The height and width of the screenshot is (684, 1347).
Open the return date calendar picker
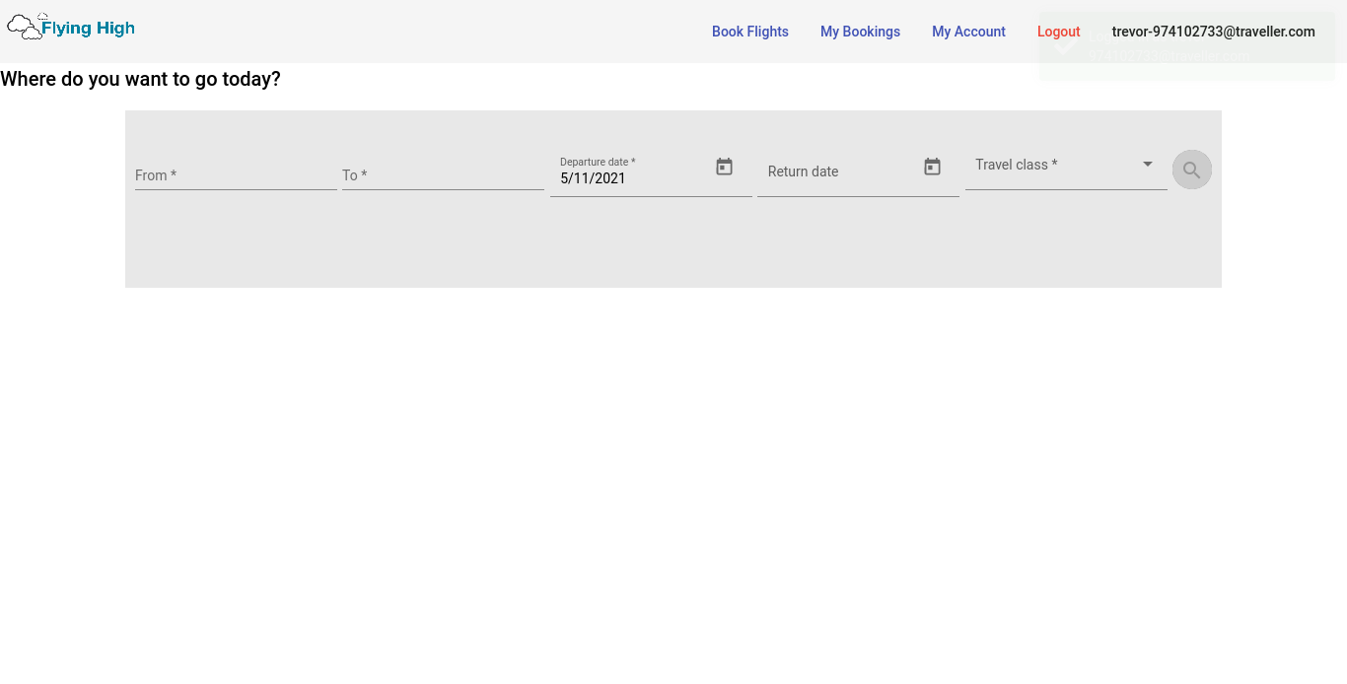click(x=932, y=168)
